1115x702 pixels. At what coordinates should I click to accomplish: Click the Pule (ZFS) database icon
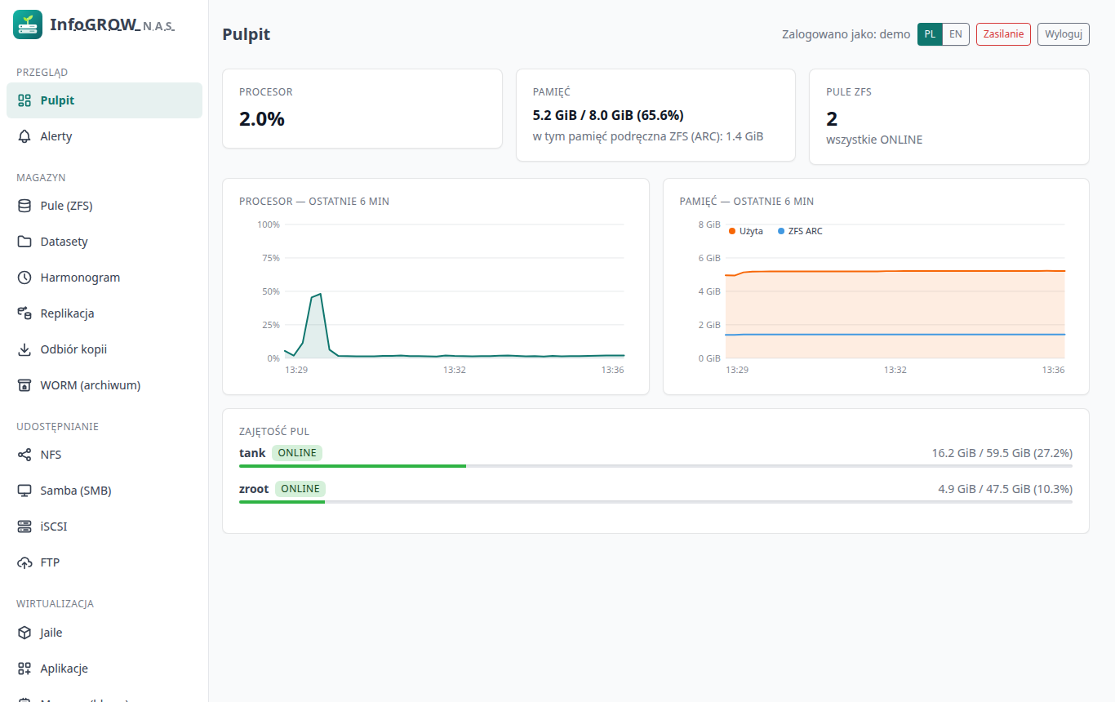click(x=24, y=206)
